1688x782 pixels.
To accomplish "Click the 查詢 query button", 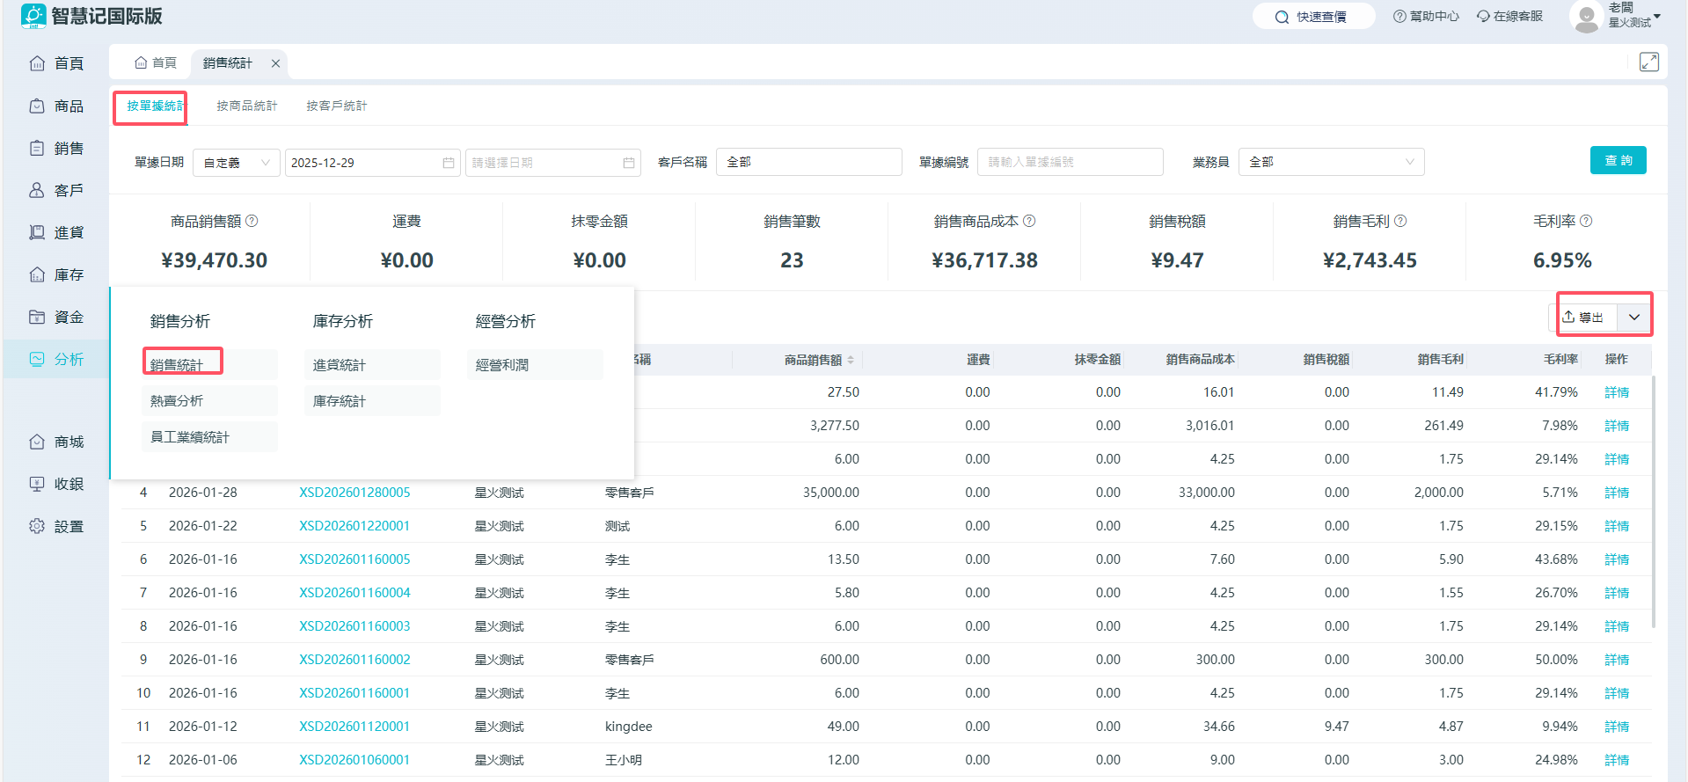I will [x=1618, y=160].
